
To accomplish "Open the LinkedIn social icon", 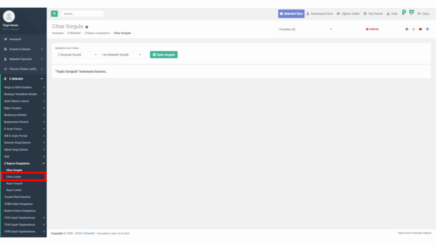I will [x=427, y=29].
